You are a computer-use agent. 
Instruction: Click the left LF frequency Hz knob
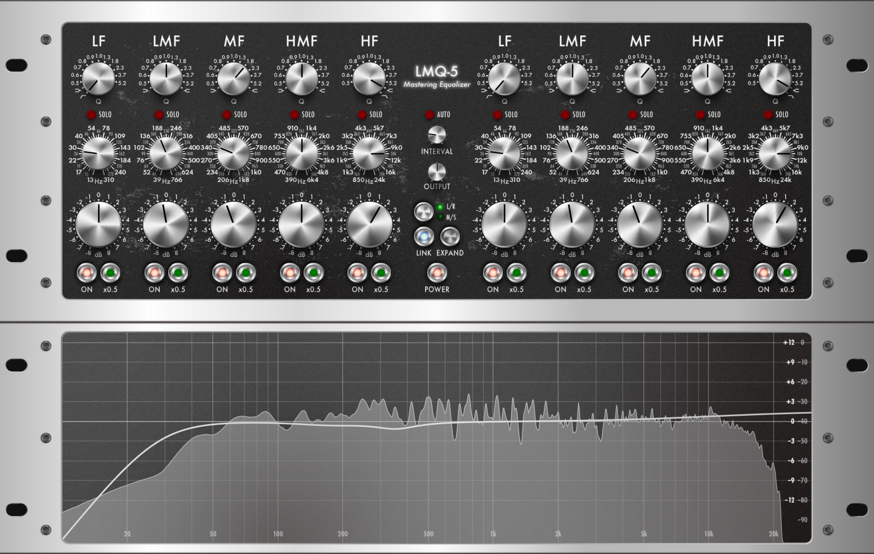(x=98, y=153)
